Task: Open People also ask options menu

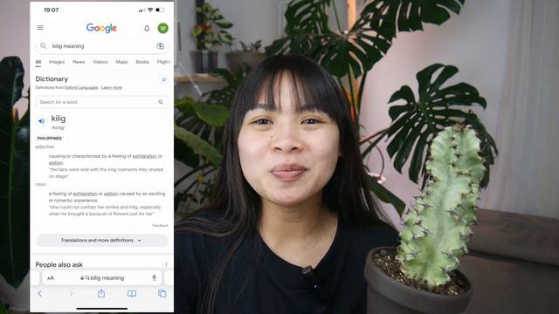Action: click(166, 264)
